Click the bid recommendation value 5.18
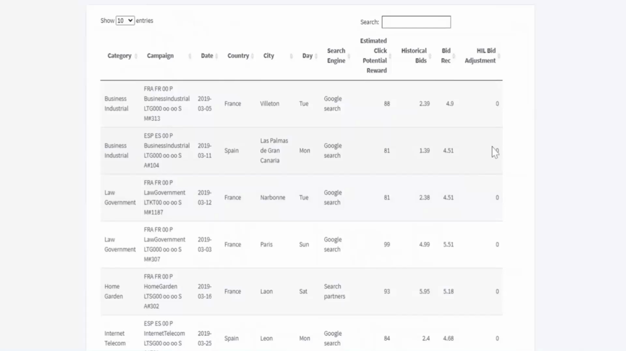Screen dimensions: 626x351 point(448,292)
